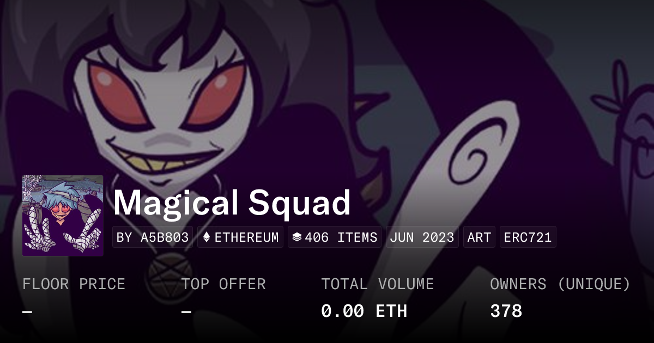Open the BY A5B803 creator badge
Image resolution: width=654 pixels, height=343 pixels.
pos(153,237)
